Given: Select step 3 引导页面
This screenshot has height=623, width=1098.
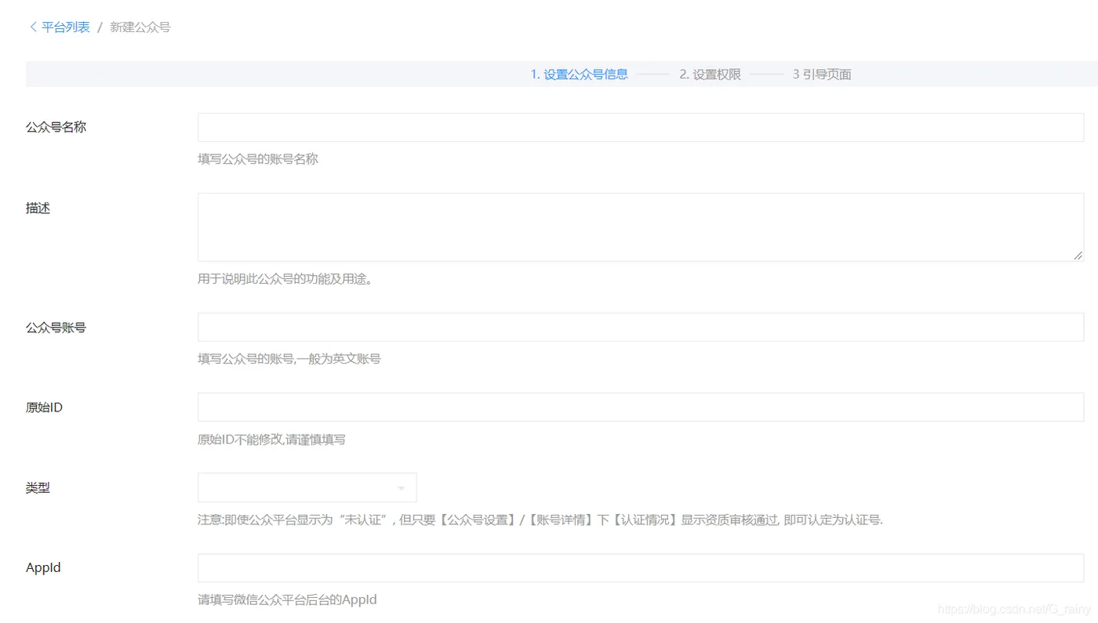Looking at the screenshot, I should (x=821, y=74).
